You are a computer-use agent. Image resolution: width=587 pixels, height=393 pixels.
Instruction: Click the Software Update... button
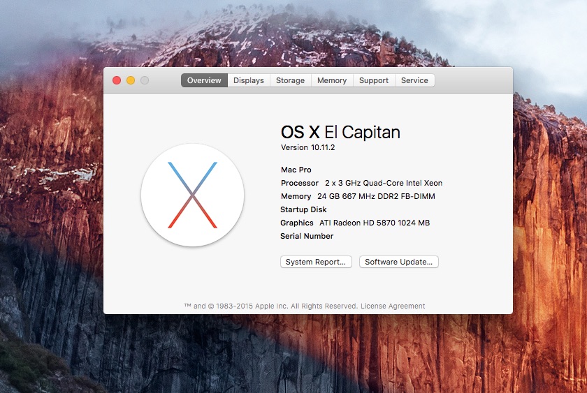click(x=399, y=262)
